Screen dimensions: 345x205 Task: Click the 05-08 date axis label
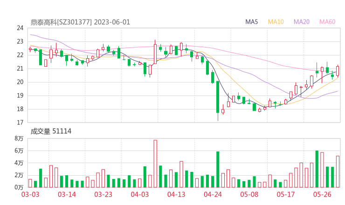coord(249,195)
